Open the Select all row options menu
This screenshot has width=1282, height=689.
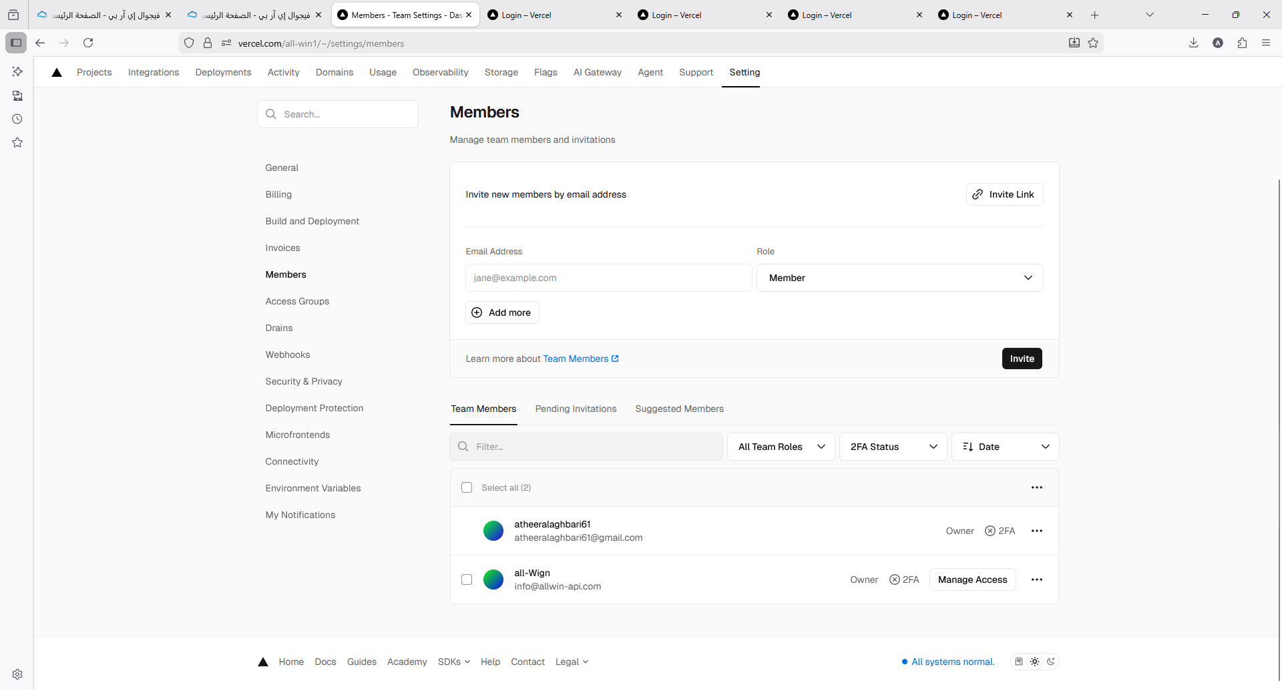click(1036, 487)
